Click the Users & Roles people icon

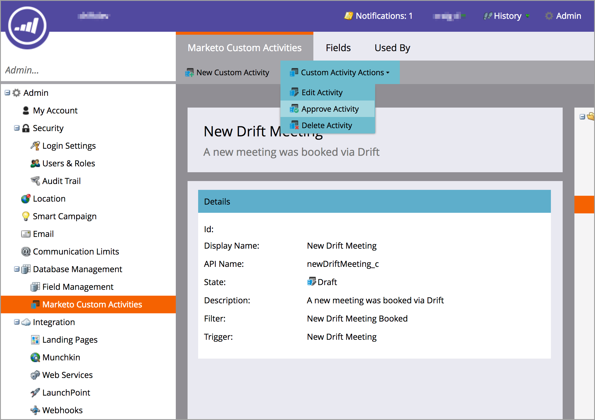tap(35, 163)
